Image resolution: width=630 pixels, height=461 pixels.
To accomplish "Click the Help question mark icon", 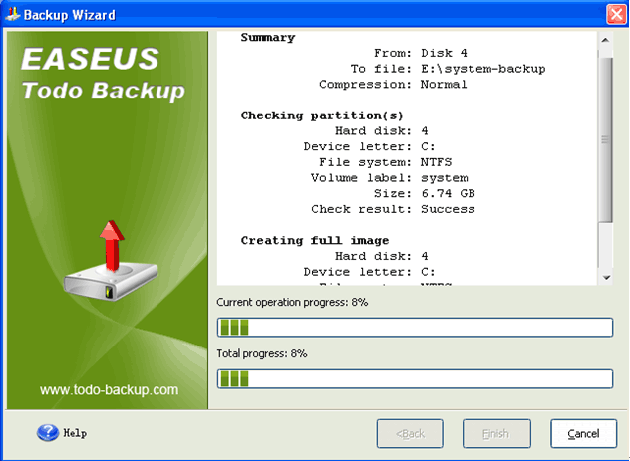I will [x=48, y=433].
